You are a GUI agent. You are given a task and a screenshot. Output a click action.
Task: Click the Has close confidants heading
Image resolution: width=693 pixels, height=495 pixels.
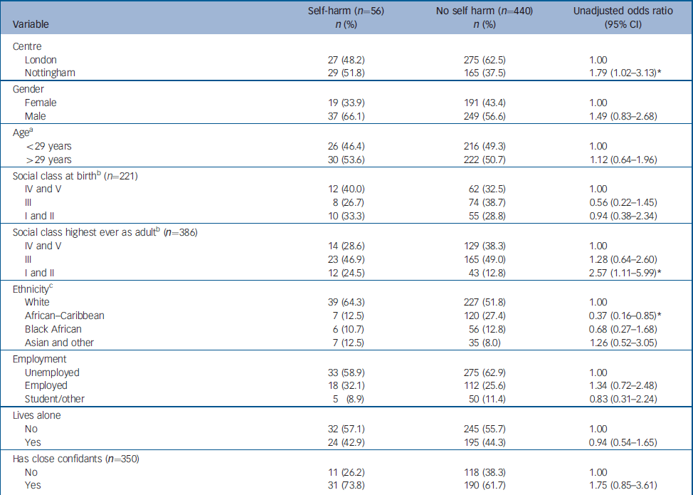point(75,459)
